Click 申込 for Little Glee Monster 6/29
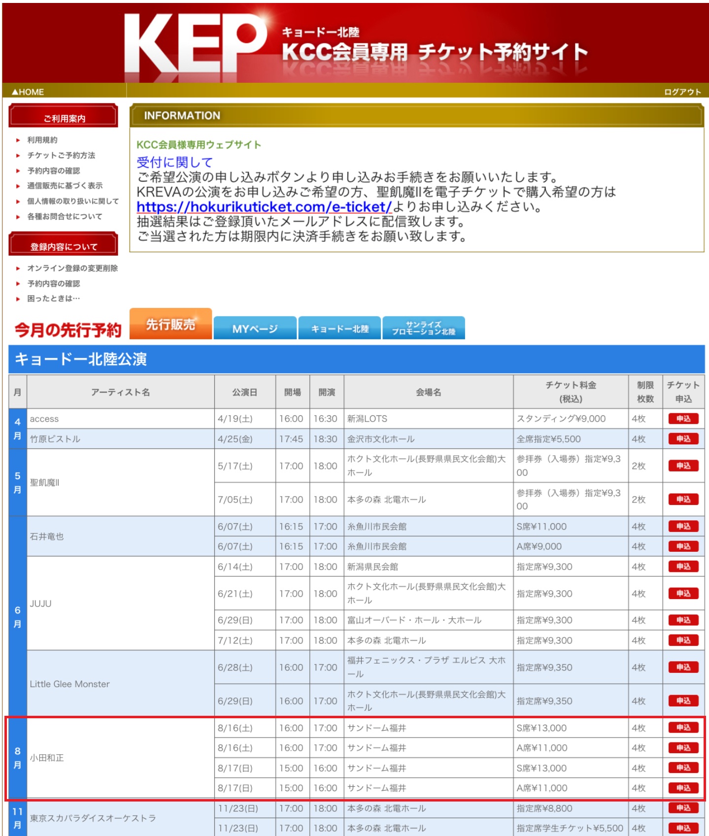The height and width of the screenshot is (836, 709). 683,701
